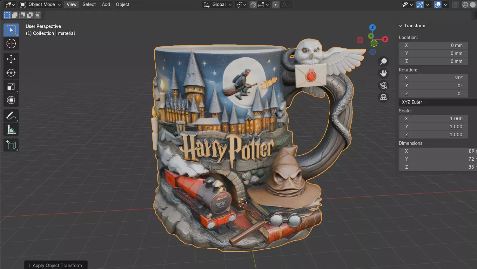
Task: Click the Rotation Y field
Action: [x=433, y=86]
